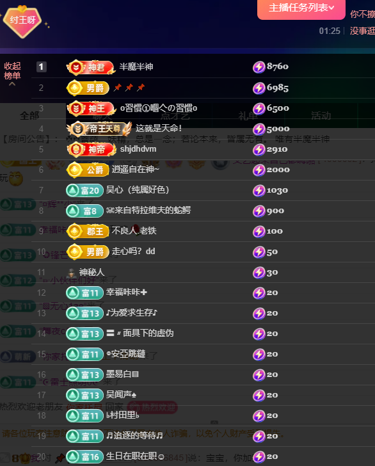375x466 pixels.
Task: Collapse the ranking list with 收起榜单
Action: click(x=12, y=74)
